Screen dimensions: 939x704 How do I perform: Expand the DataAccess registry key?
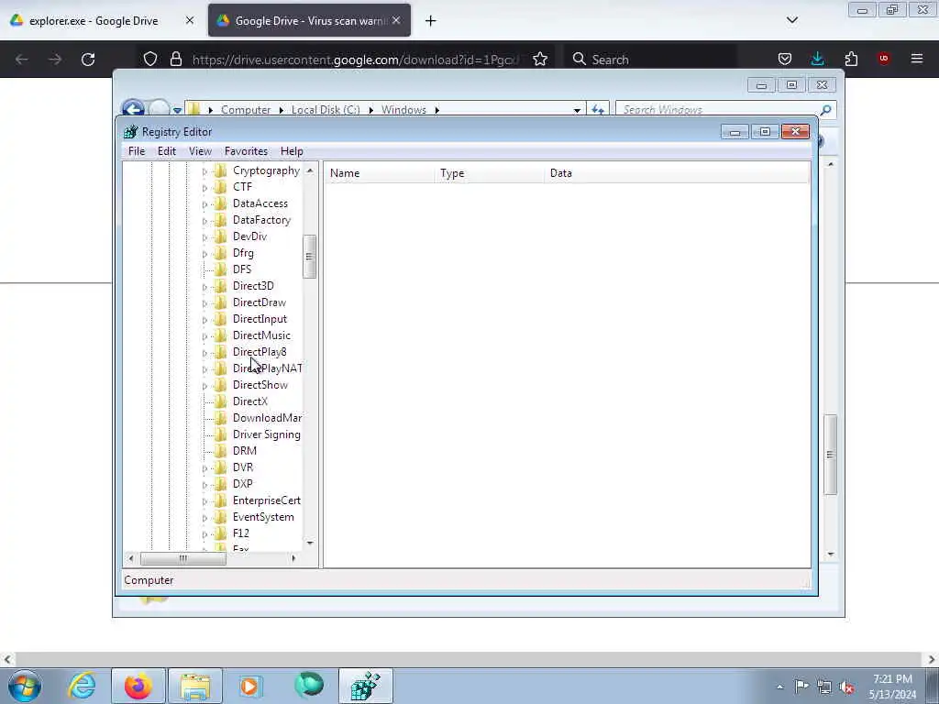(204, 204)
